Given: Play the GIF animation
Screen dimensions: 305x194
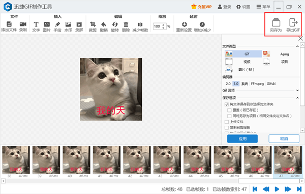Looking at the screenshot, I should (x=277, y=189).
